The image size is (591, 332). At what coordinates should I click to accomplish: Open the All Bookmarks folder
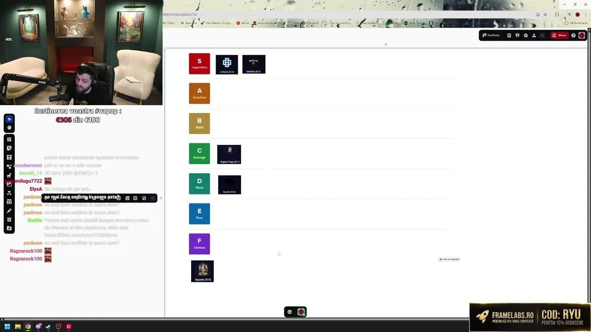[577, 23]
